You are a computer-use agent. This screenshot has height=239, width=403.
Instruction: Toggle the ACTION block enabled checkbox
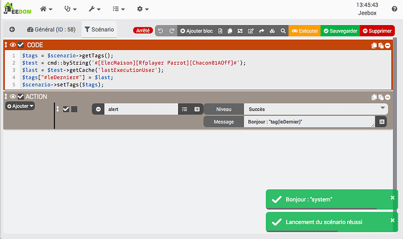coord(20,96)
